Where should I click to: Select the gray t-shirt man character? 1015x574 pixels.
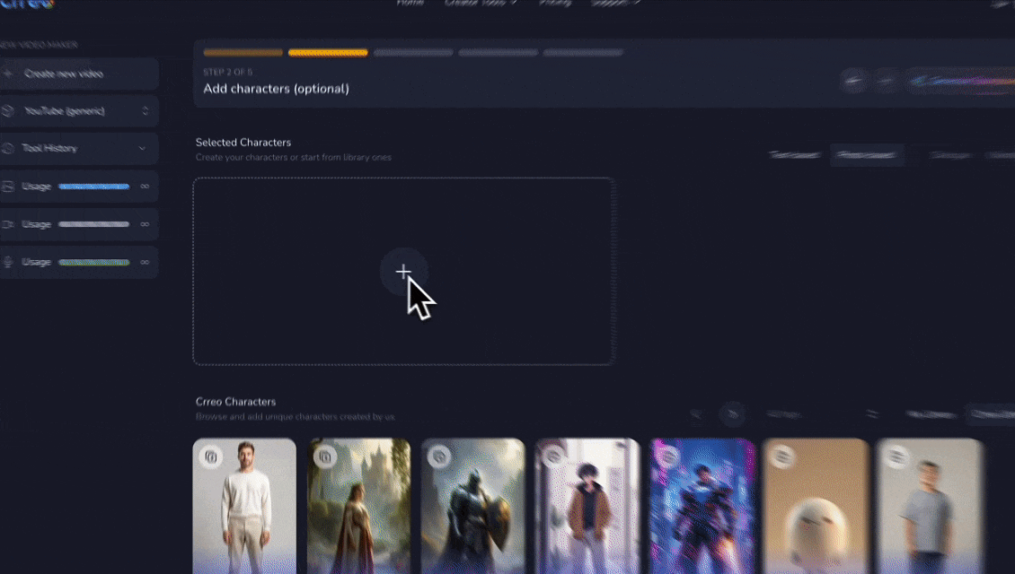click(x=930, y=507)
